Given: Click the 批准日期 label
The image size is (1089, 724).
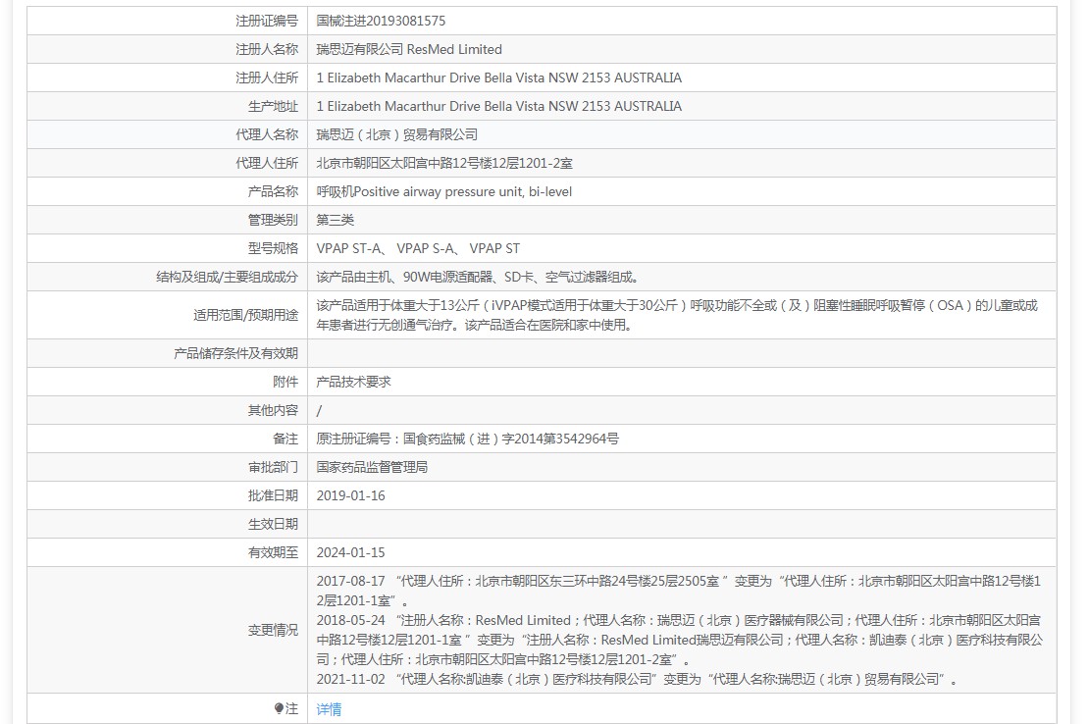Looking at the screenshot, I should point(273,495).
